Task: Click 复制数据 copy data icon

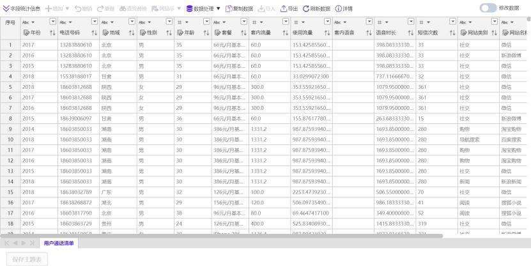Action: (229, 9)
